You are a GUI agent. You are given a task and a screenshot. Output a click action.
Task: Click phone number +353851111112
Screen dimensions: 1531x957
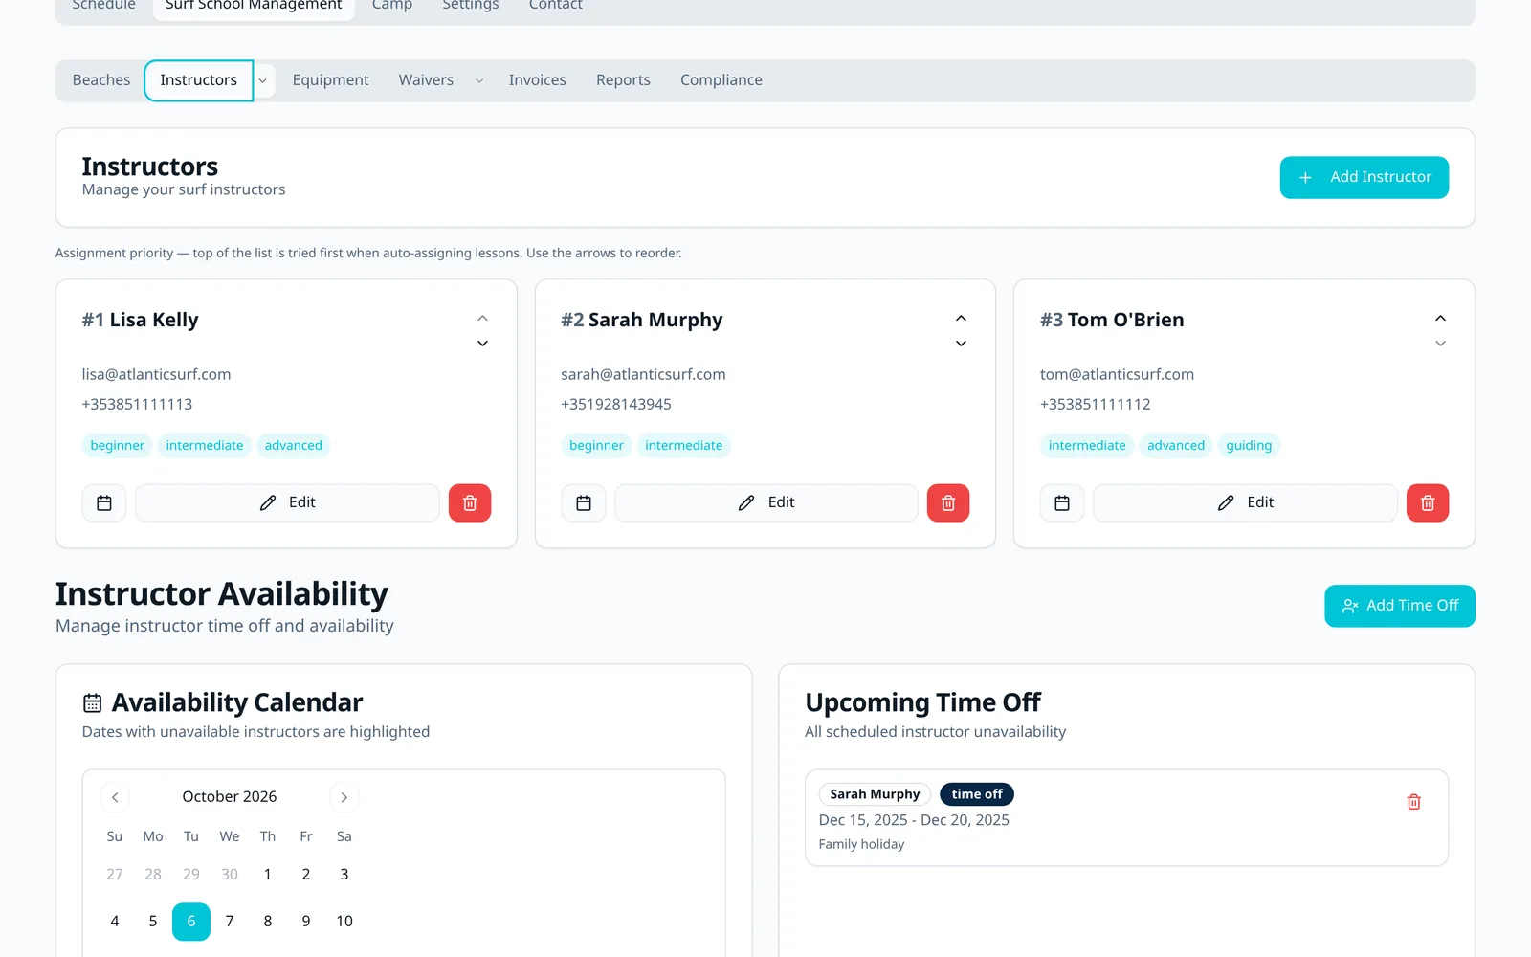[x=1095, y=404]
